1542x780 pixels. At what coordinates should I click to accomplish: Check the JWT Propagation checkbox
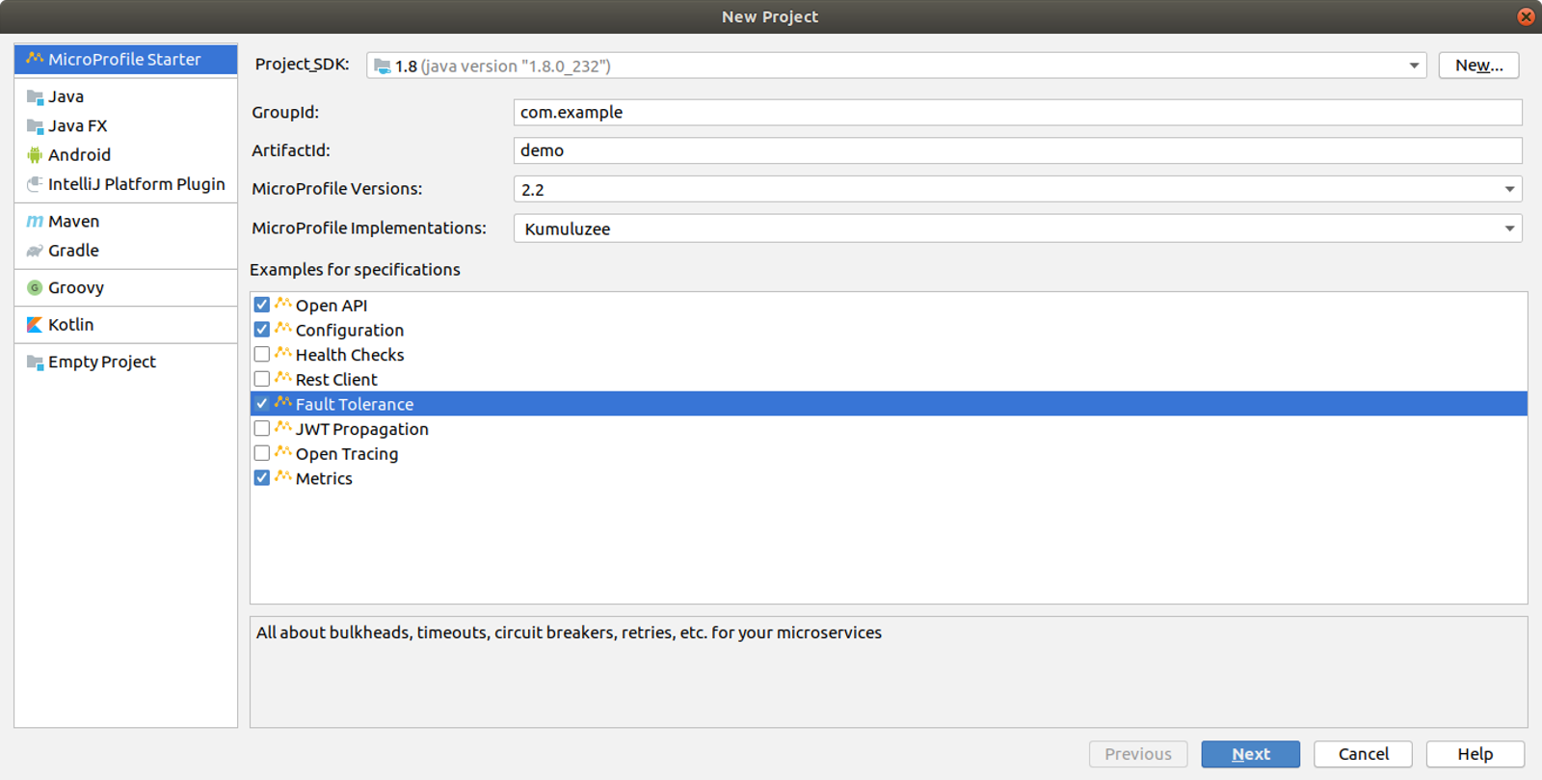click(262, 428)
